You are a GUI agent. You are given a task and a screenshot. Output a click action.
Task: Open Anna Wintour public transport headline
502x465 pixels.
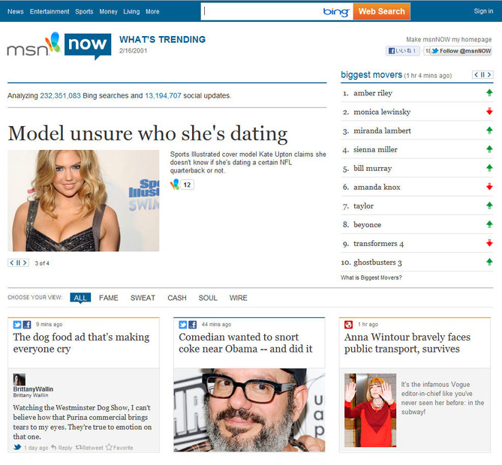(x=407, y=343)
